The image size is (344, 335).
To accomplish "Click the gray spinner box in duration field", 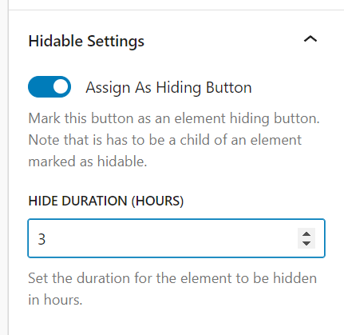I will [306, 238].
